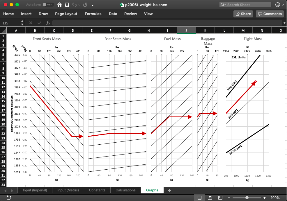This screenshot has height=201, width=287.
Task: Click the zoom in plus button
Action: pyautogui.click(x=265, y=198)
